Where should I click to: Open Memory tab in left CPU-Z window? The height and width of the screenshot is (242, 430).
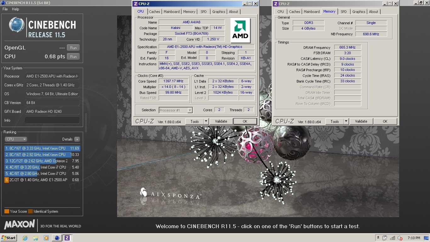pos(189,12)
